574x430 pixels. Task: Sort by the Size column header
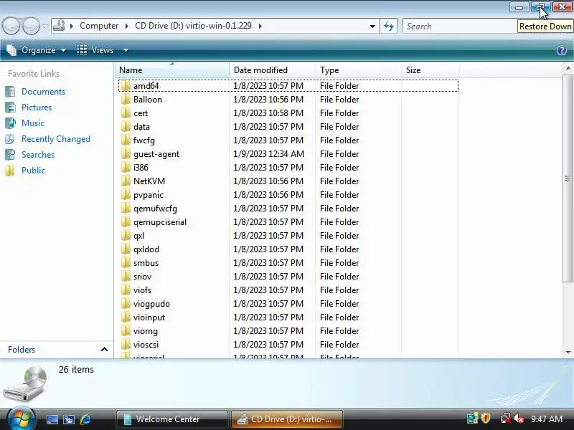(x=430, y=70)
